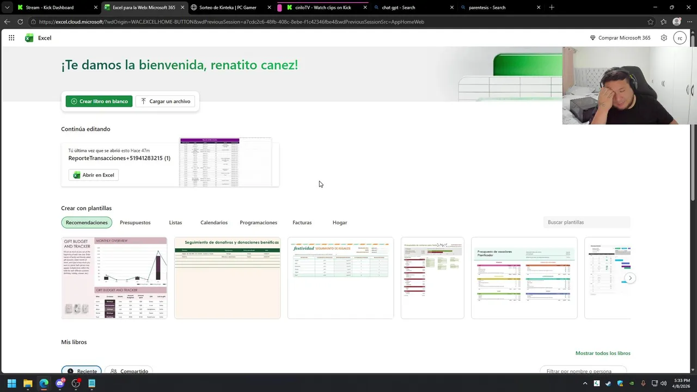697x392 pixels.
Task: Open Microsoft Edge taskbar icon
Action: pos(44,383)
